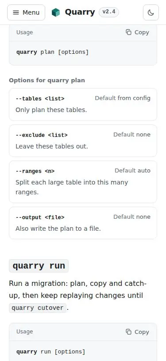The image size is (166, 361).
Task: Open the Menu hamburger button
Action: (x=26, y=12)
